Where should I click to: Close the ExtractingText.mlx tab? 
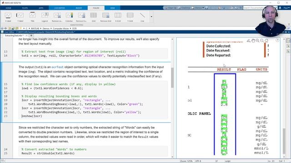pos(26,35)
